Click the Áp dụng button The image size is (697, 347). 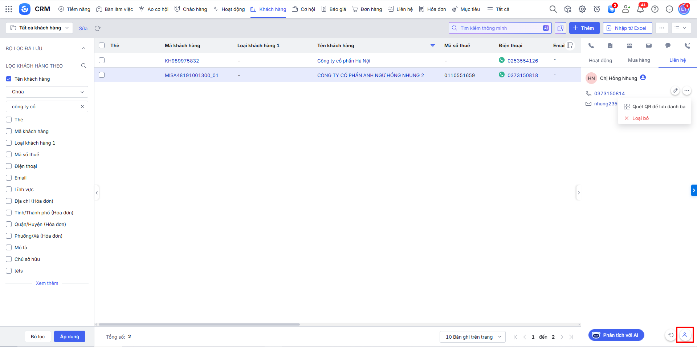click(x=69, y=336)
